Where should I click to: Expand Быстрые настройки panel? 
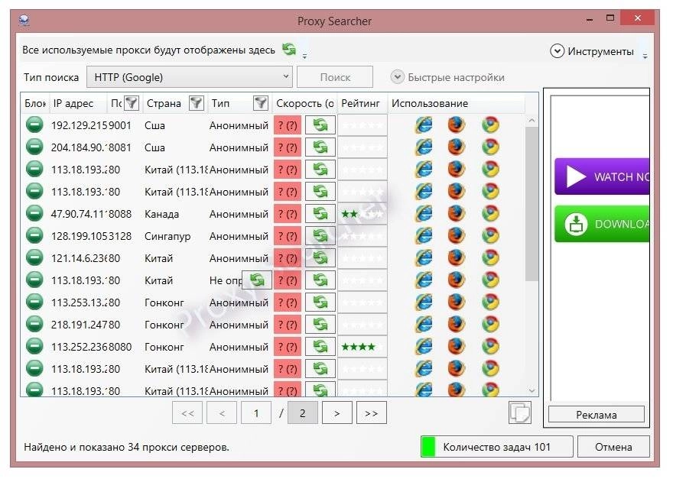(447, 77)
